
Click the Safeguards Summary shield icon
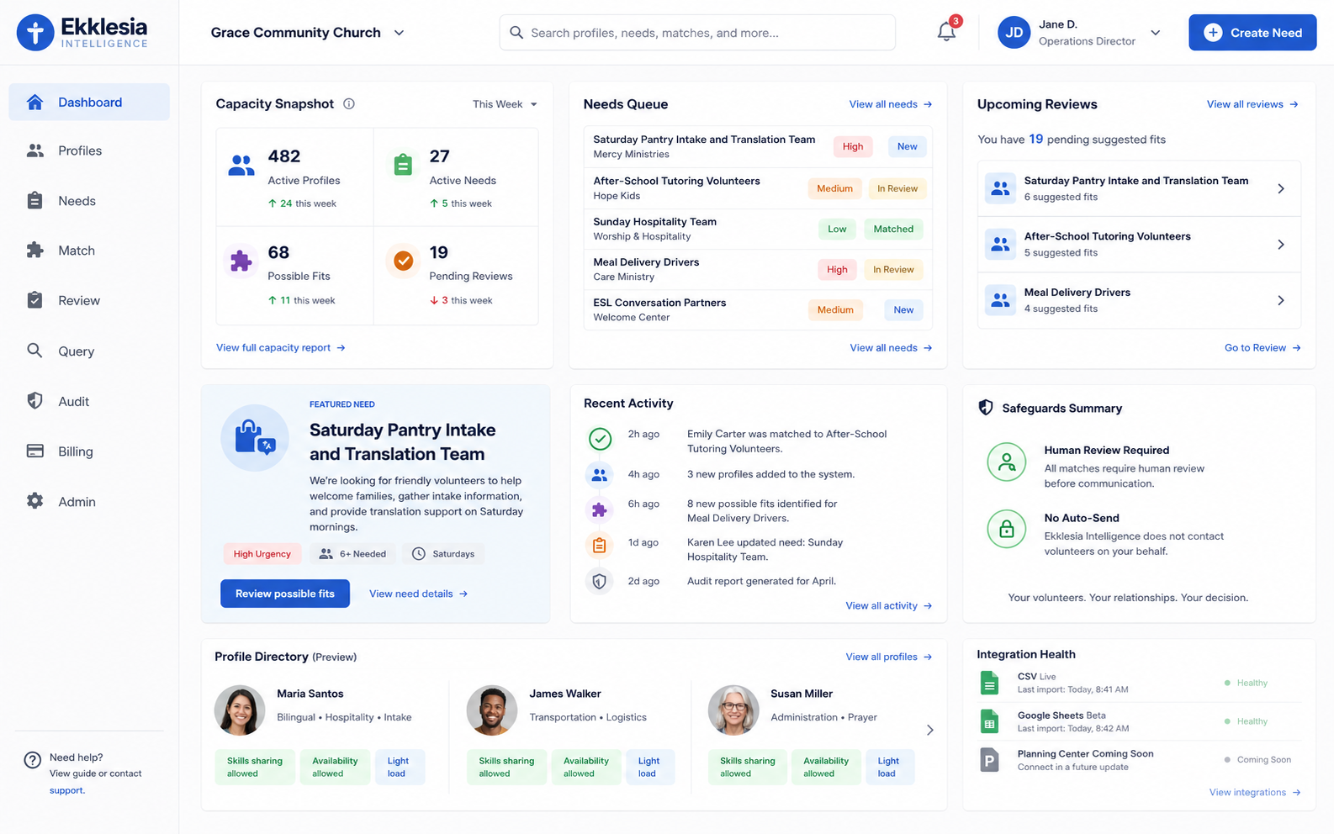(986, 408)
